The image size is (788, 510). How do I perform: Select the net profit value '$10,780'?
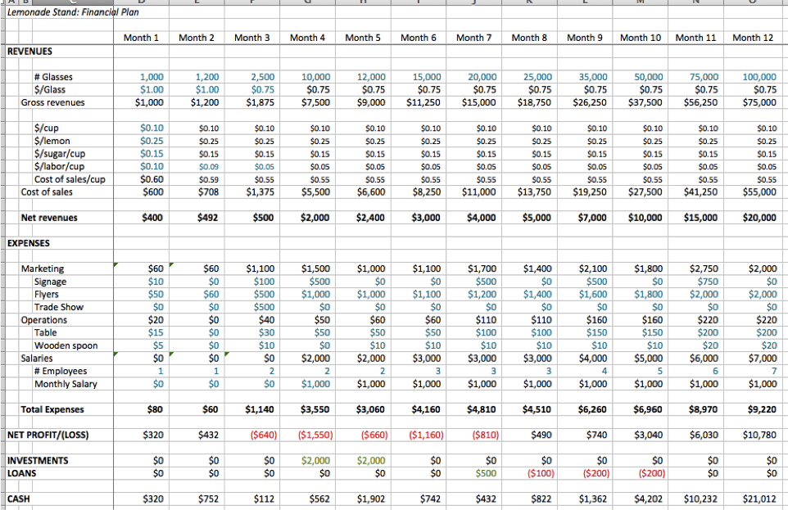(759, 436)
